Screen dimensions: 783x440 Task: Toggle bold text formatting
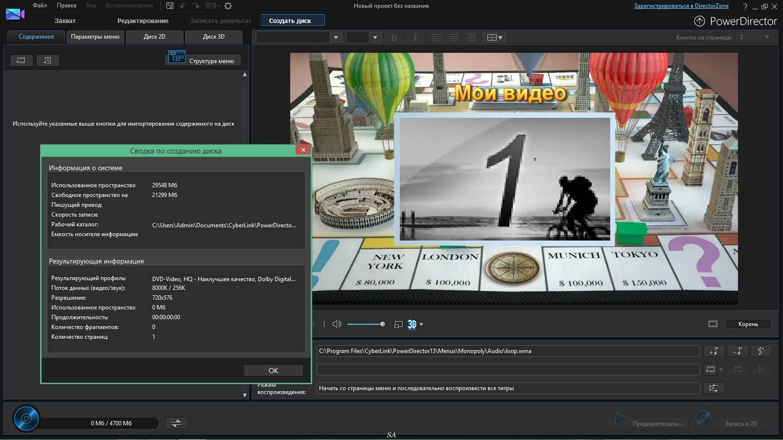394,37
